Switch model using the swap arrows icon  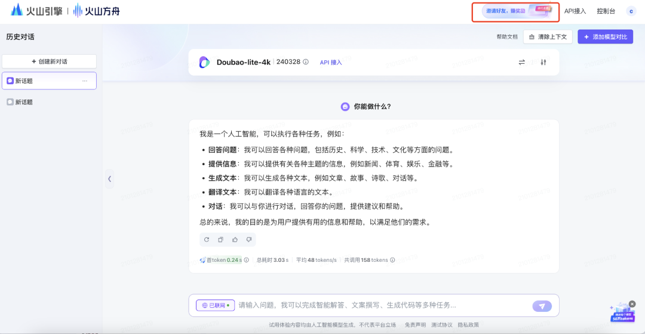click(x=521, y=63)
